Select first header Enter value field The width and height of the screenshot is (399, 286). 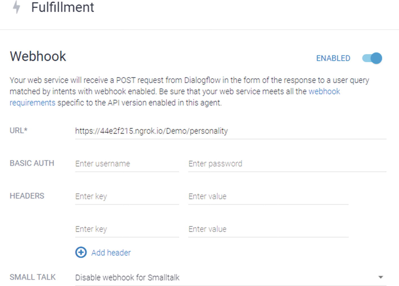pos(268,196)
